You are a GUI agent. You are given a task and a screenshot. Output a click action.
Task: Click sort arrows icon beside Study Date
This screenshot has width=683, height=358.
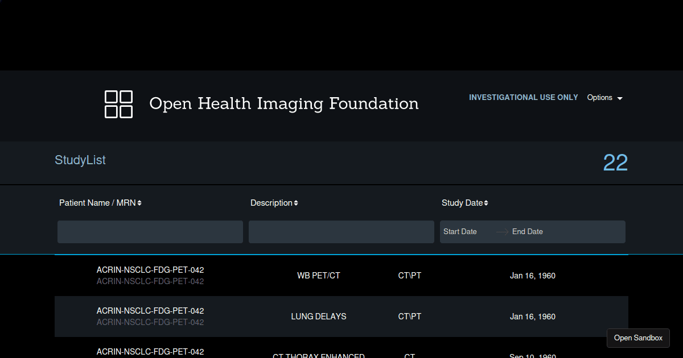(x=486, y=203)
